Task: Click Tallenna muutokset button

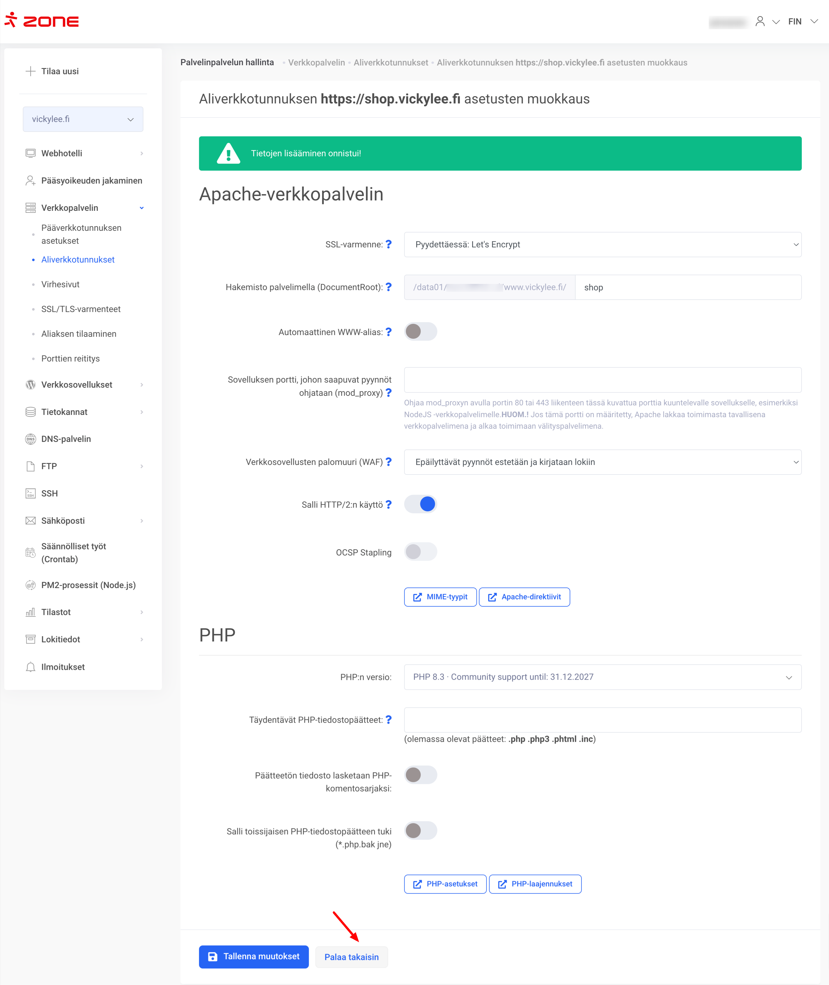Action: (x=253, y=957)
